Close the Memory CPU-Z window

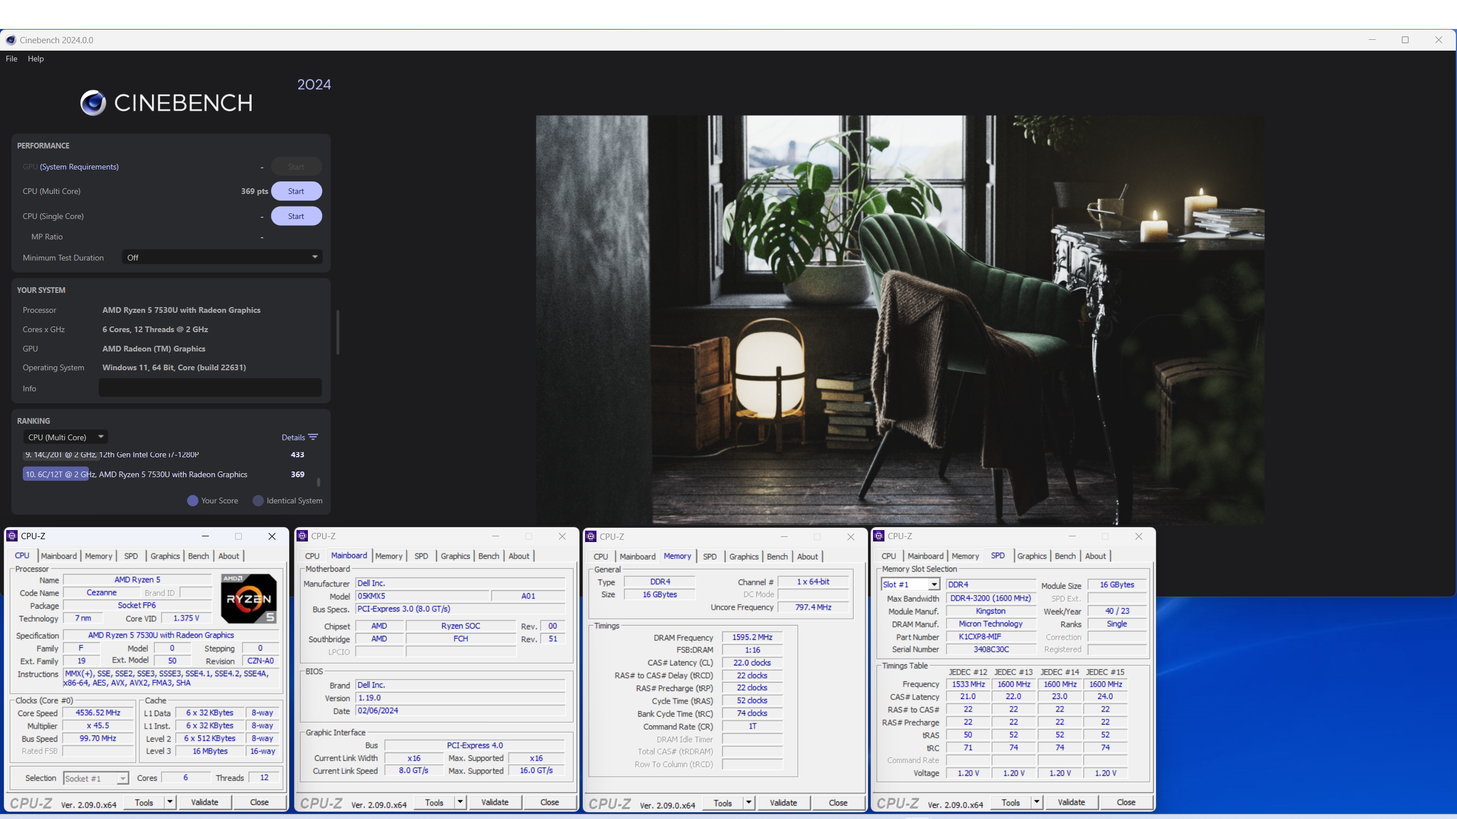pyautogui.click(x=851, y=537)
